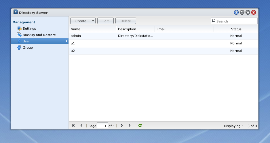
Task: Minimize the Directory Server window
Action: pyautogui.click(x=242, y=12)
